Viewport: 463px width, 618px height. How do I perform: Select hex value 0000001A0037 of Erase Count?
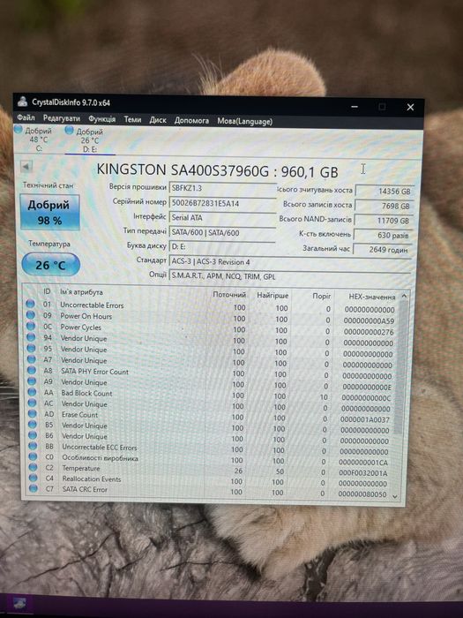364,419
